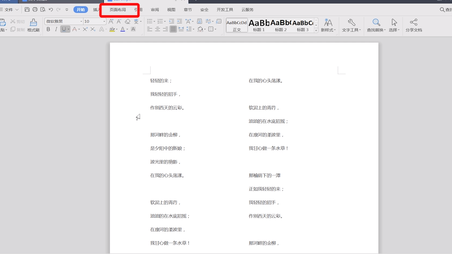452x254 pixels.
Task: Apply strikethrough to text
Action: (74, 29)
